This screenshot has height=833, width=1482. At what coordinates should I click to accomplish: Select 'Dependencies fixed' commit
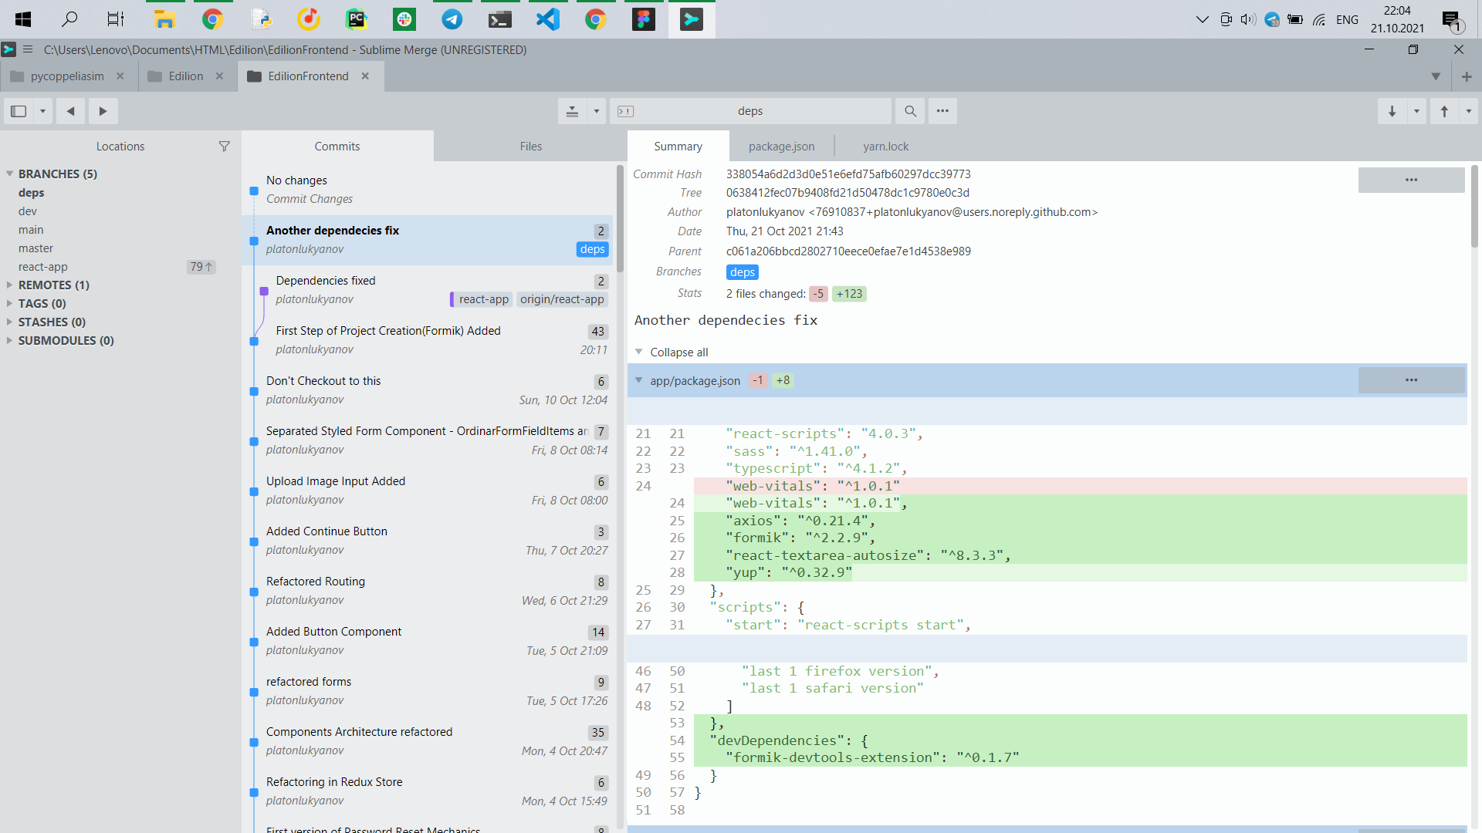coord(428,290)
